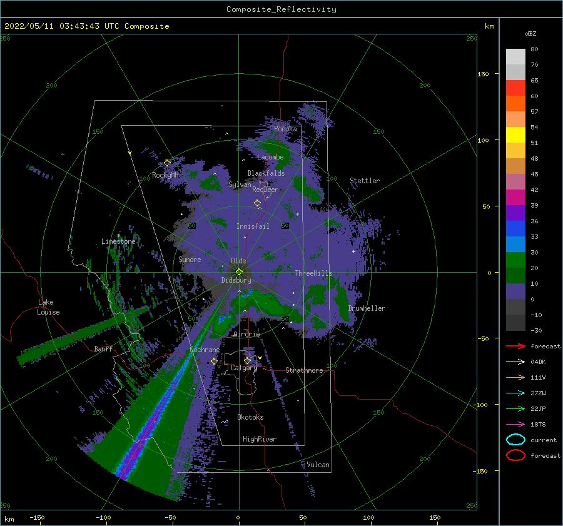Click the Calgary city label
Image resolution: width=563 pixels, height=526 pixels.
point(244,368)
